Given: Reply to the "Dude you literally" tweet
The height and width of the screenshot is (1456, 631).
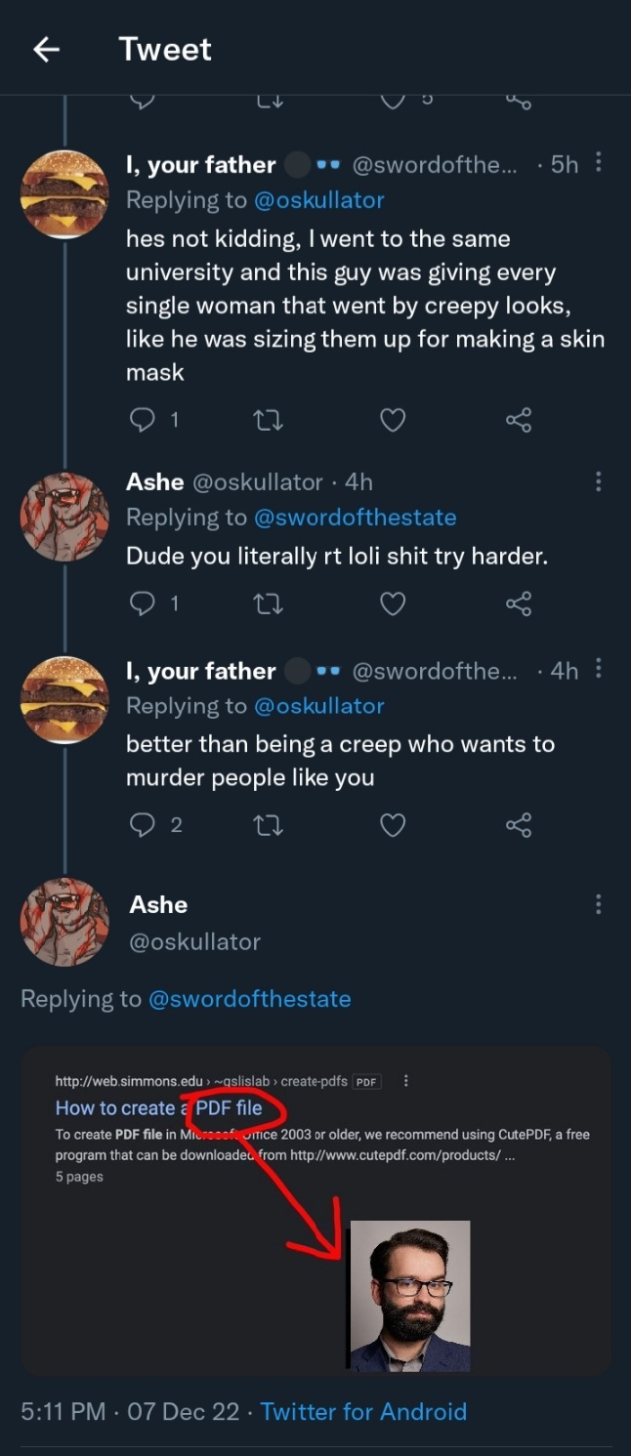Looking at the screenshot, I should (143, 603).
